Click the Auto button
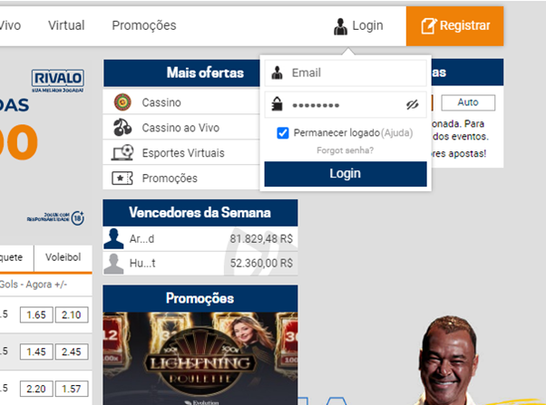The width and height of the screenshot is (546, 405). (468, 102)
